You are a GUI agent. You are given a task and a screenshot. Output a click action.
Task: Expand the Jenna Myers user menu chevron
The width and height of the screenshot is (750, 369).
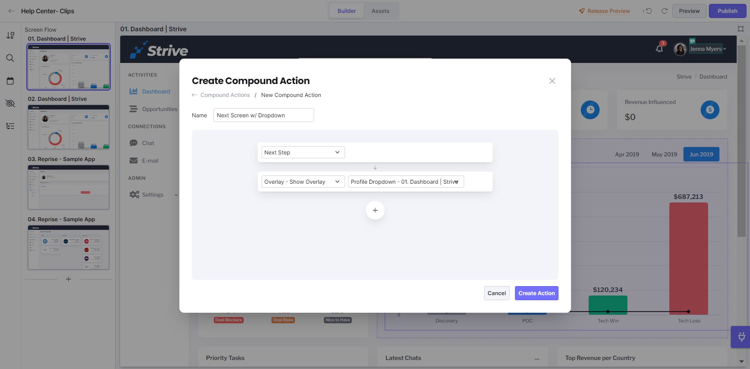coord(725,49)
